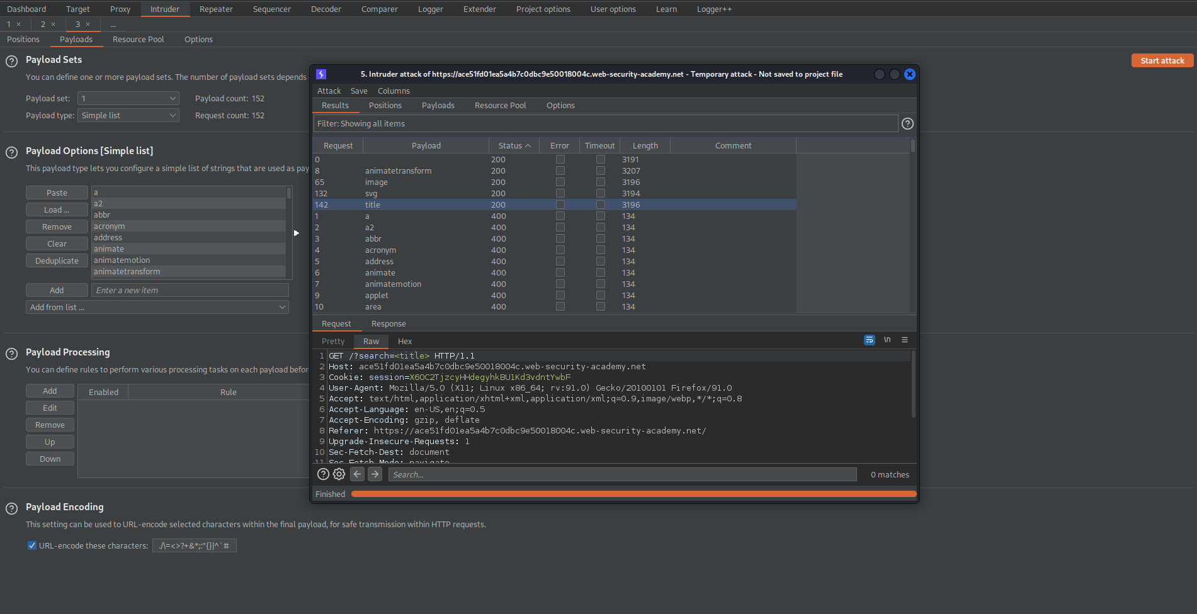Switch to the Response tab
Screen dimensions: 1197x614
coord(389,324)
